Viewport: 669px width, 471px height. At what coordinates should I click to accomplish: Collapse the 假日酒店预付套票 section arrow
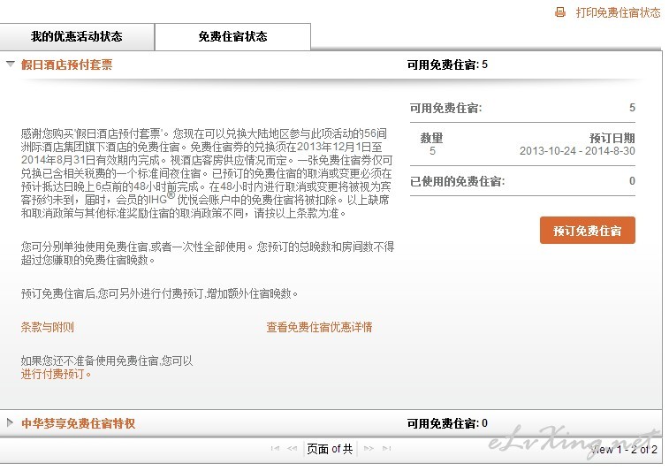pos(11,65)
